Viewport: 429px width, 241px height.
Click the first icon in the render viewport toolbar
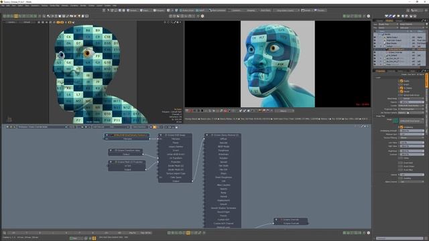point(187,110)
